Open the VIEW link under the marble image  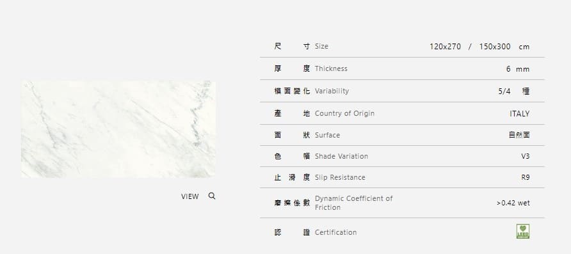189,196
